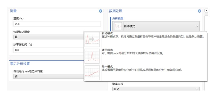
Task: Click the 测量过程 label
Action: [118, 84]
